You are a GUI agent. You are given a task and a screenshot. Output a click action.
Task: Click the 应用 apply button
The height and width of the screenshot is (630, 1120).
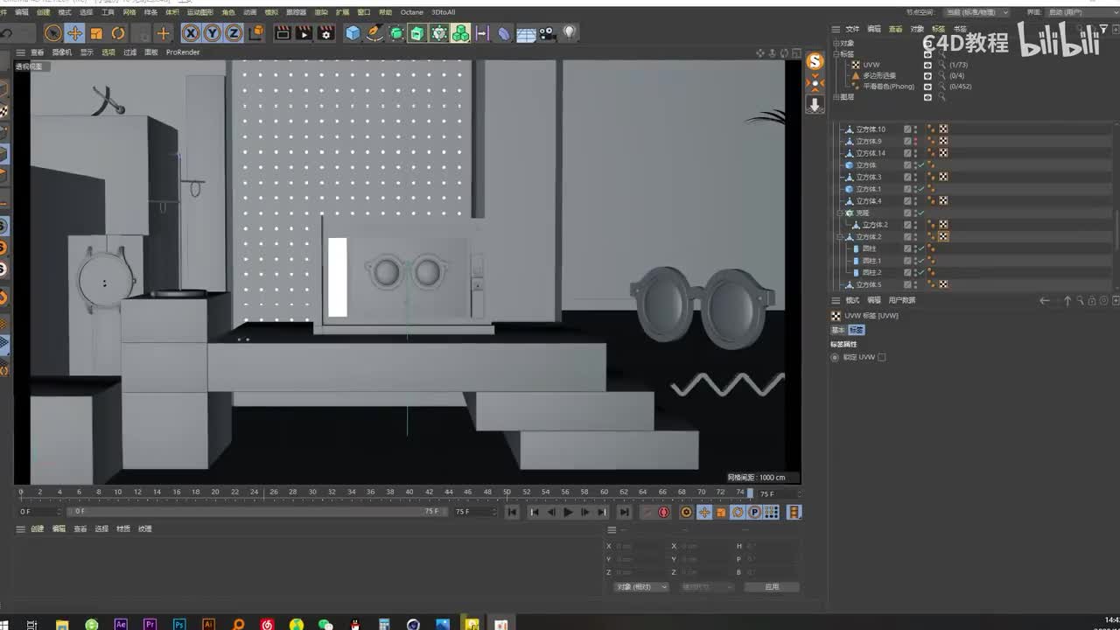(x=771, y=586)
